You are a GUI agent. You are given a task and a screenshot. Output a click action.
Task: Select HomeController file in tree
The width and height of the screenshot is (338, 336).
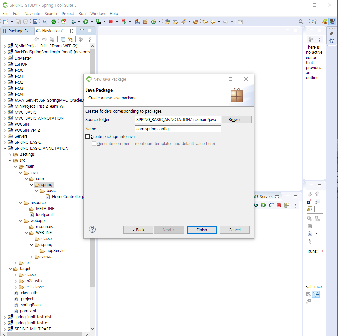(x=65, y=197)
